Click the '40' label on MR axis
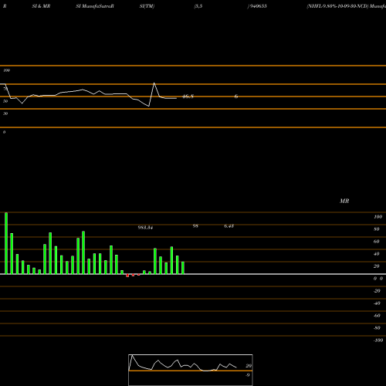This screenshot has height=386, width=386. click(x=377, y=254)
